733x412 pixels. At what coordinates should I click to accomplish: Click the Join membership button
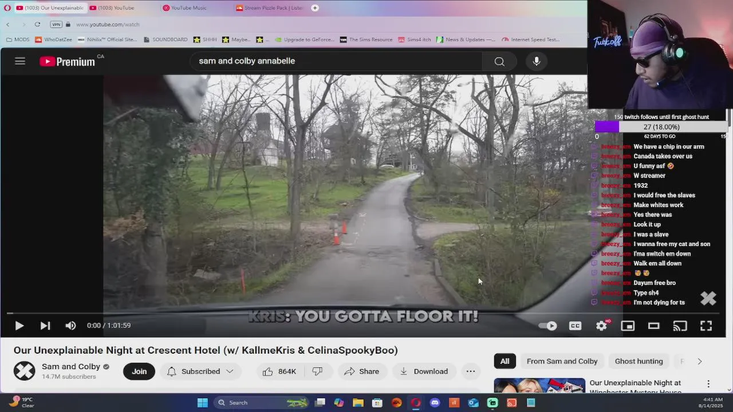(x=139, y=371)
